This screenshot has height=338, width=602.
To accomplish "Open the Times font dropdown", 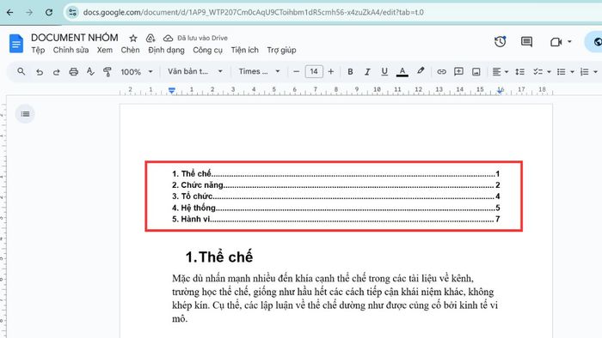I will click(x=259, y=71).
